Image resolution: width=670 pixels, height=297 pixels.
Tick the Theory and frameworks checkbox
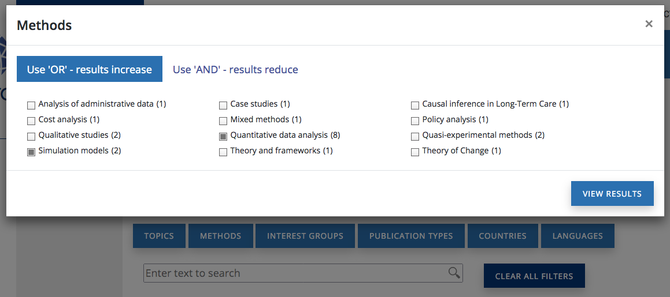pos(223,152)
